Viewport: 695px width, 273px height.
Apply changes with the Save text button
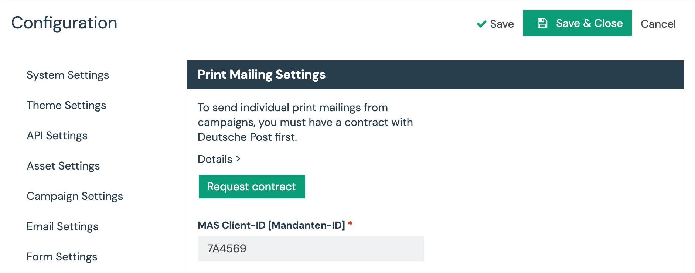(495, 24)
